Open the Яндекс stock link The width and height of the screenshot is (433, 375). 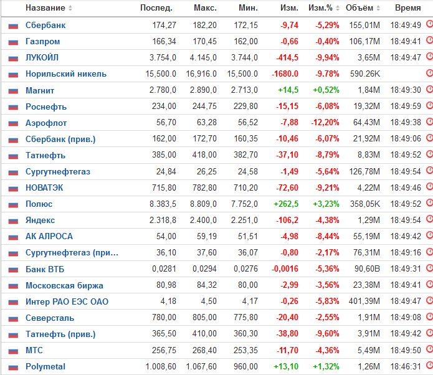coord(40,220)
